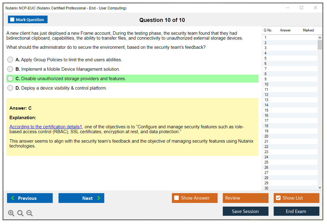Tick the Mark Question checkbox

(x=12, y=20)
